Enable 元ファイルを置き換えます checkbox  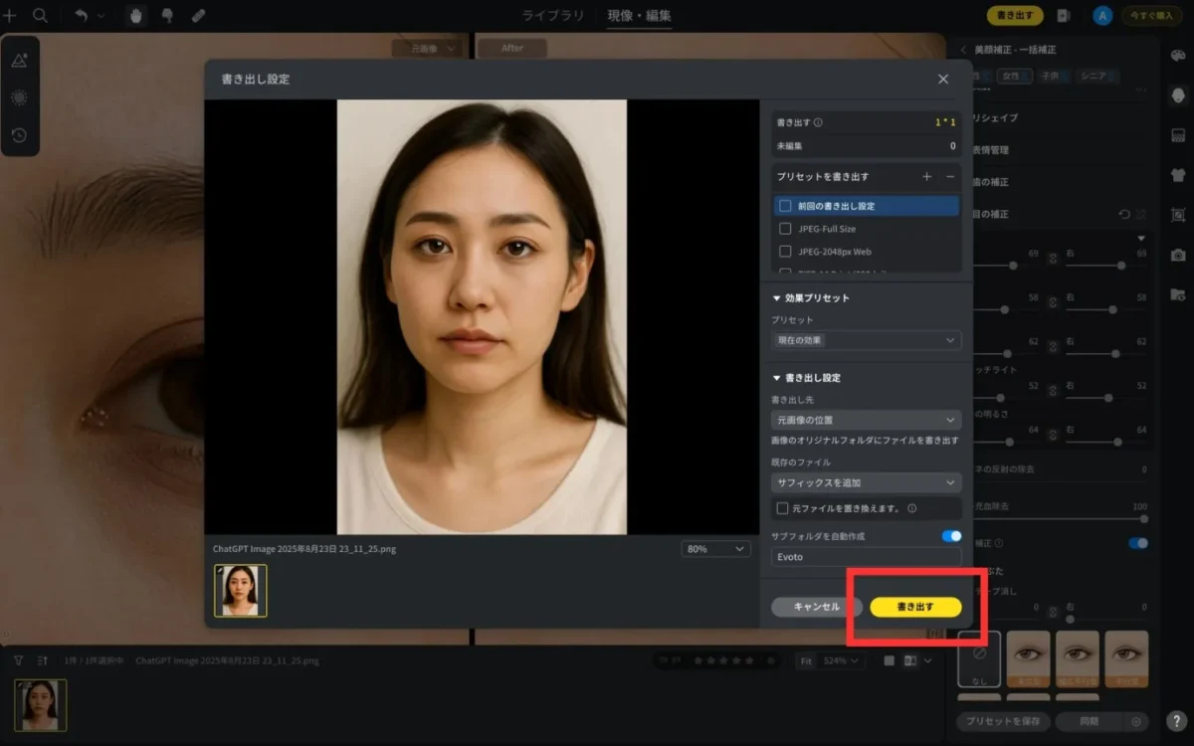pos(782,508)
